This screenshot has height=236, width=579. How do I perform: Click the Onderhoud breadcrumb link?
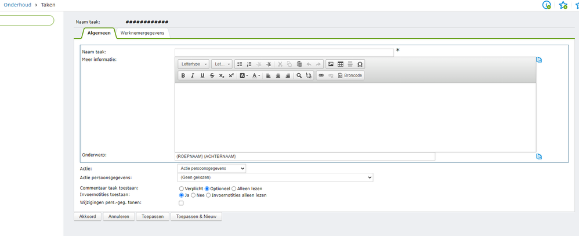pyautogui.click(x=17, y=5)
